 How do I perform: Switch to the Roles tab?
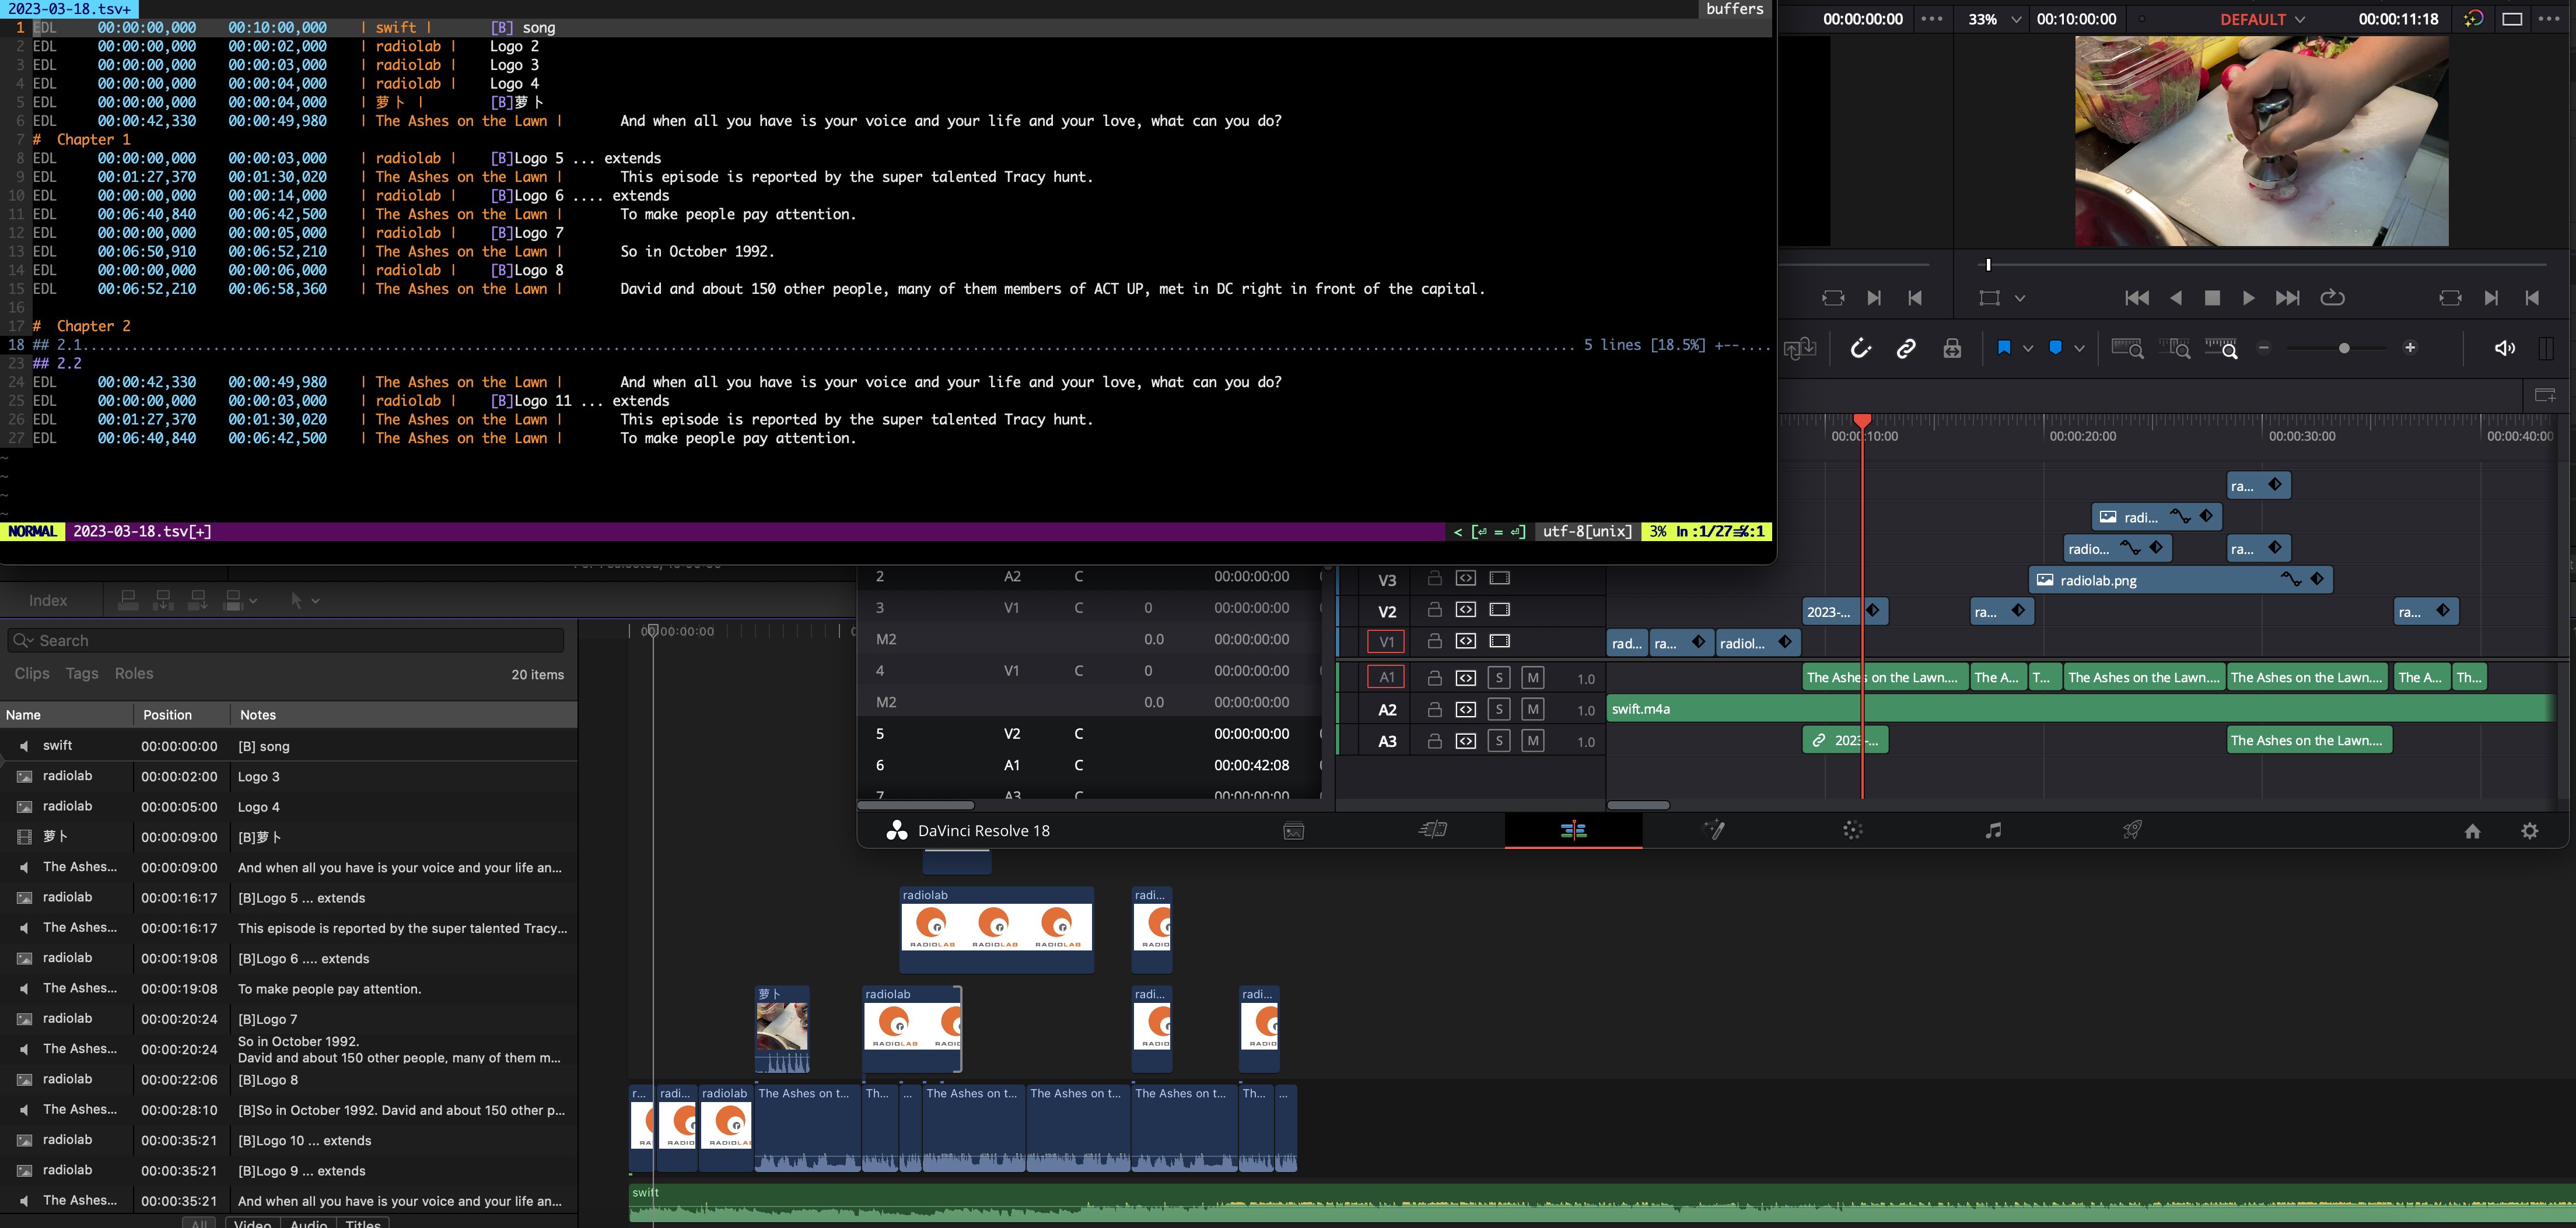[134, 674]
